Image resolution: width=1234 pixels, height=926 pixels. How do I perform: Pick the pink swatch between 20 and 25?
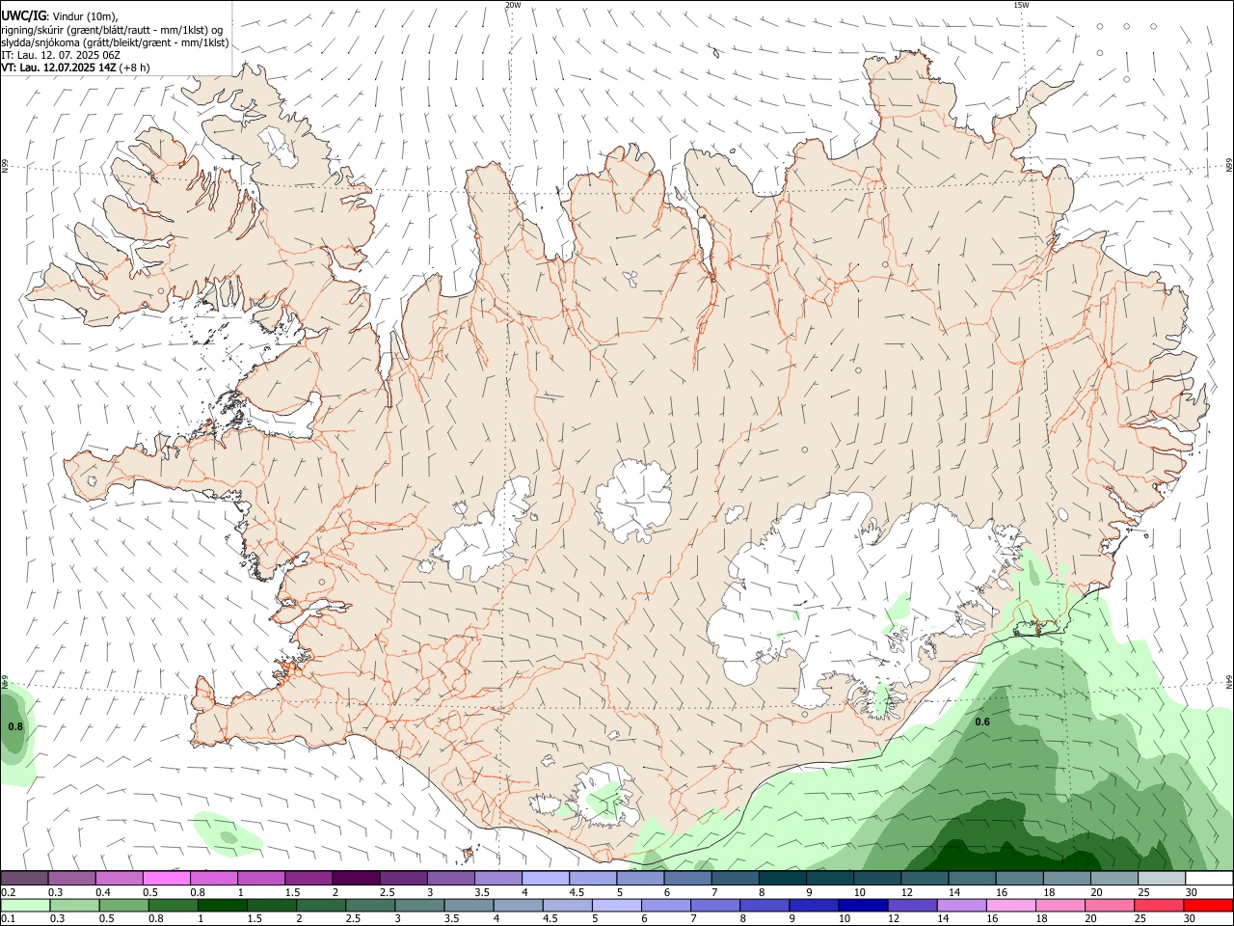[1110, 906]
